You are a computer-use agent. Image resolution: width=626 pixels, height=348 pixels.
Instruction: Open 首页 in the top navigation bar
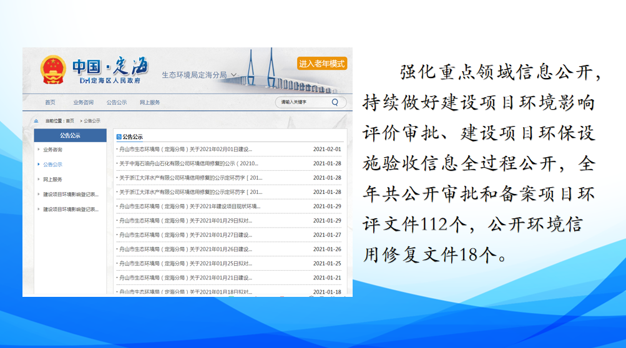pyautogui.click(x=50, y=102)
